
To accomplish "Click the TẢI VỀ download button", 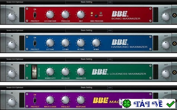I will [149, 104].
